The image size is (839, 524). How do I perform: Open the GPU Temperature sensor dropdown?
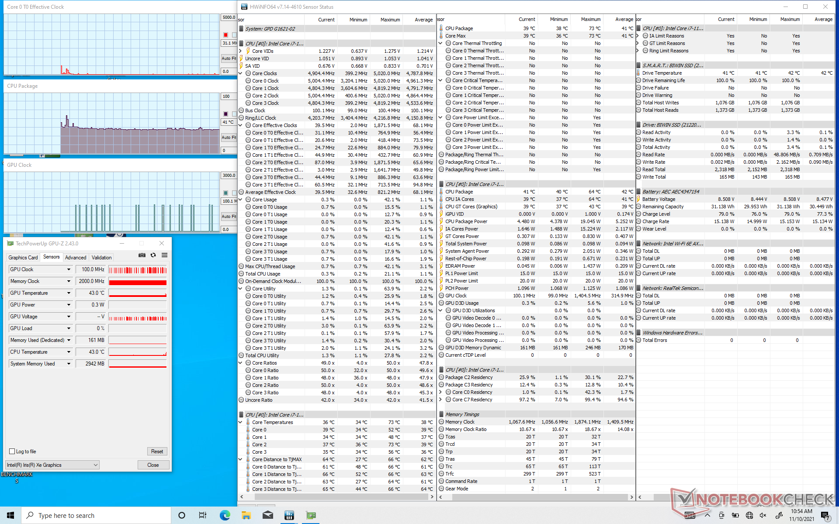click(69, 293)
